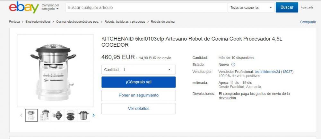This screenshot has height=139, width=321.
Task: Click the ¡Cómpralo ya! button
Action: tap(138, 82)
